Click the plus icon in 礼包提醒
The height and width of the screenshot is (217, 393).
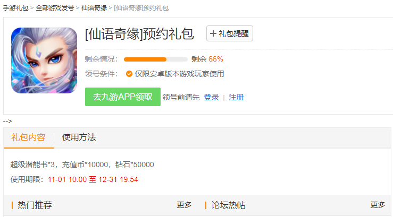(x=213, y=33)
